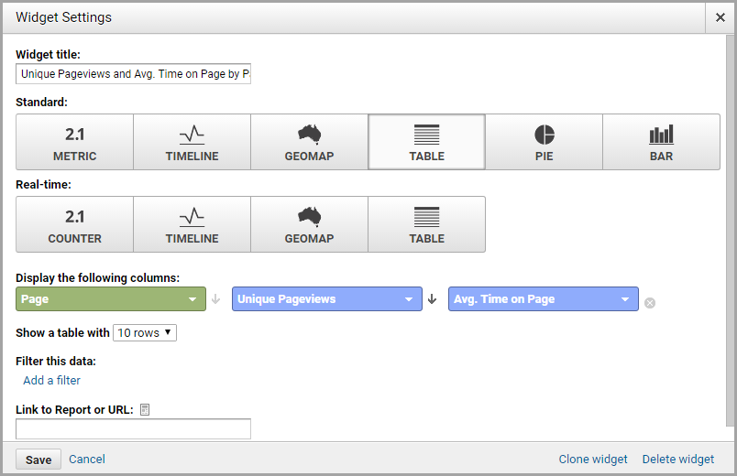Choose the real-time Table widget

point(427,224)
